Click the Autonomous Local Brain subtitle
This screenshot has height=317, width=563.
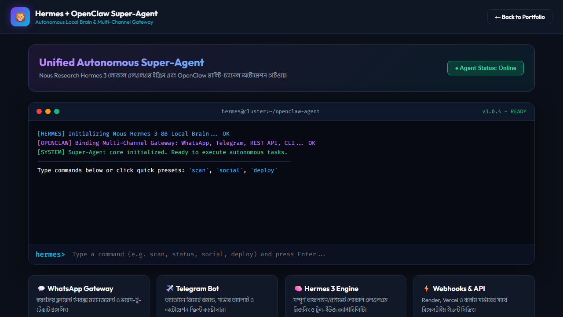point(94,22)
